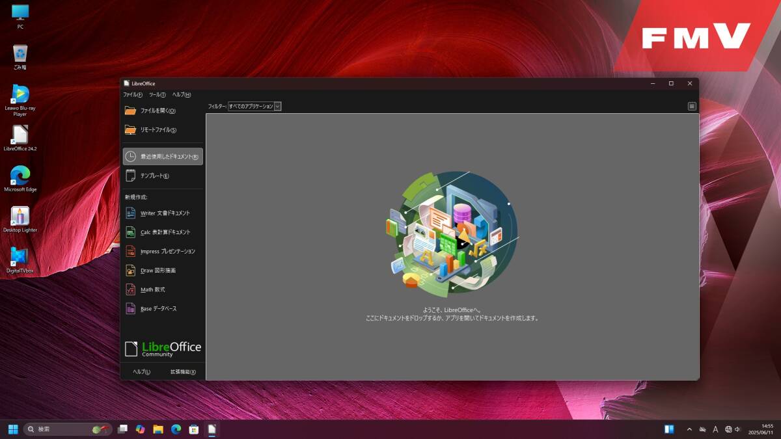Open the clock showing 14:55

point(761,429)
